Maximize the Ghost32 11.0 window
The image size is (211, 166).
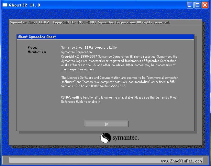click(197, 5)
